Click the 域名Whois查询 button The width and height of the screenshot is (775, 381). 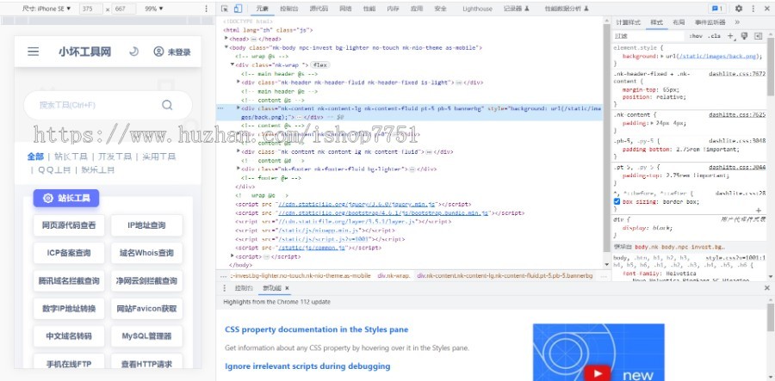[x=146, y=253]
